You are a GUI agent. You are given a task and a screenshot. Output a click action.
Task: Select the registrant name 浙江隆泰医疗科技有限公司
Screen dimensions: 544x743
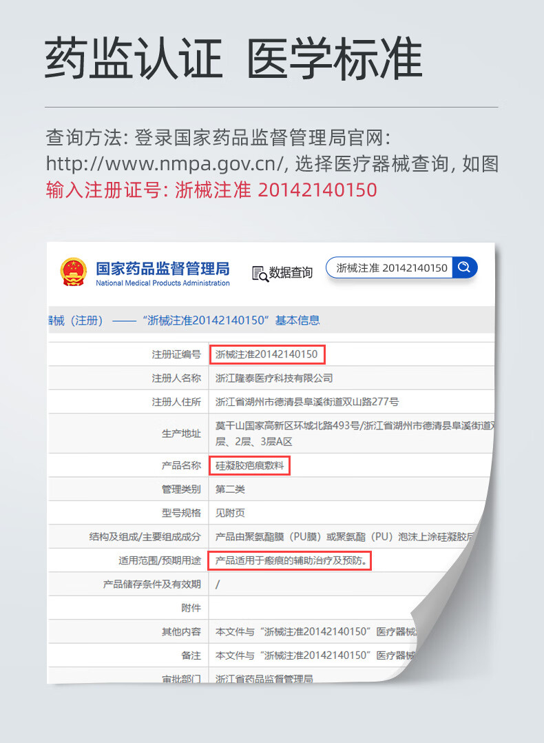274,378
